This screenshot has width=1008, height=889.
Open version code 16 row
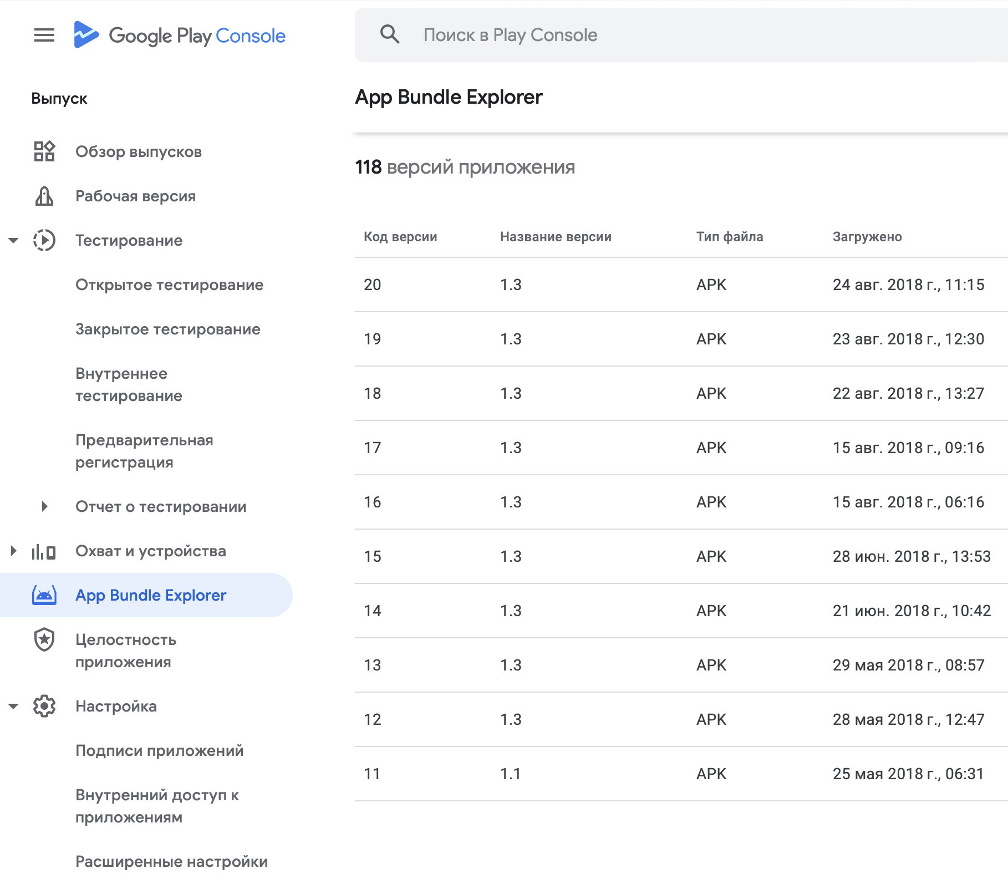(x=681, y=502)
